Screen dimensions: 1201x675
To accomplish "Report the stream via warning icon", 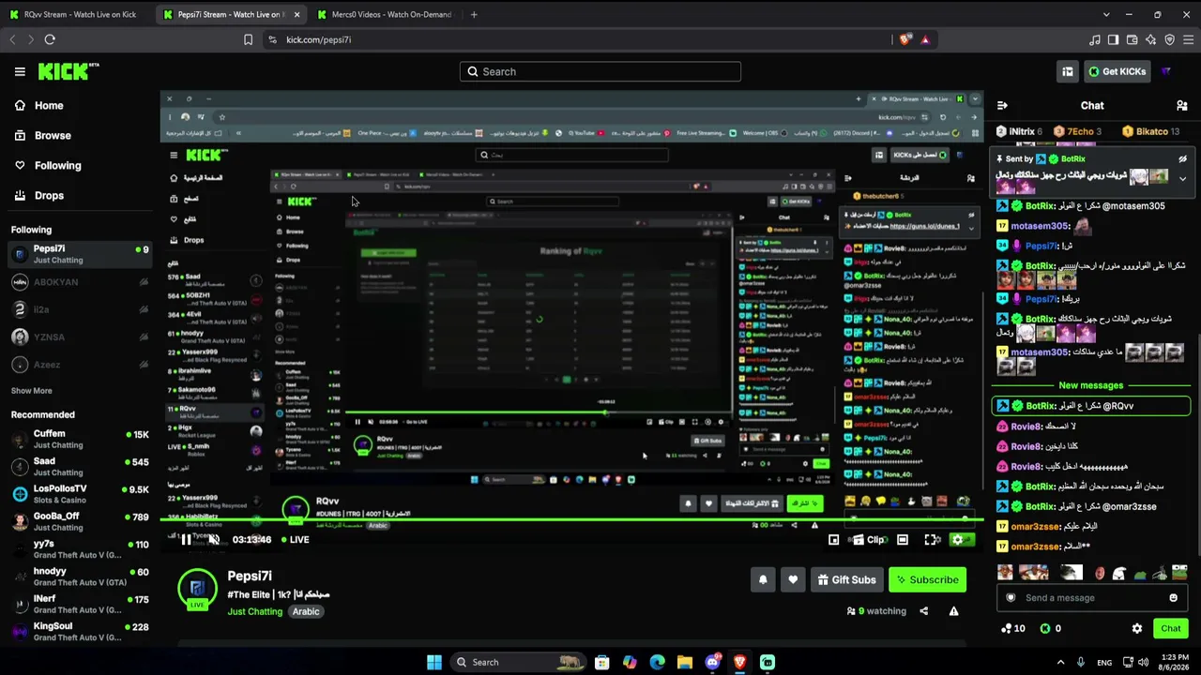I will click(953, 611).
